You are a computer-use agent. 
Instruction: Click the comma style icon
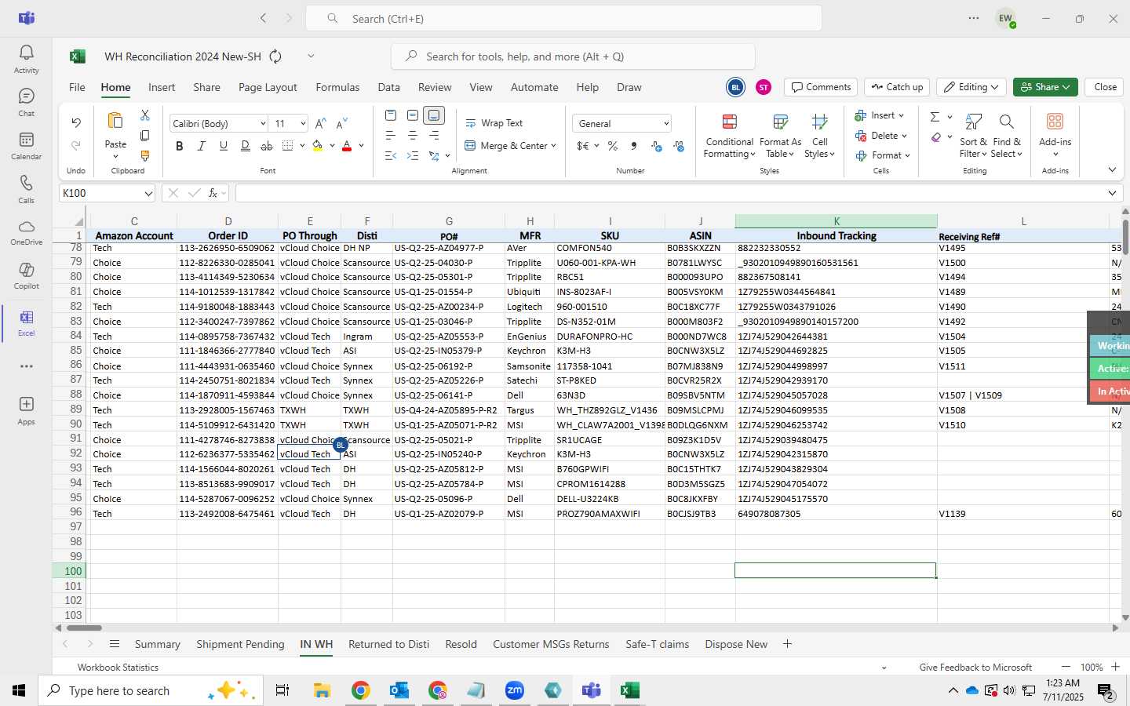pos(633,146)
